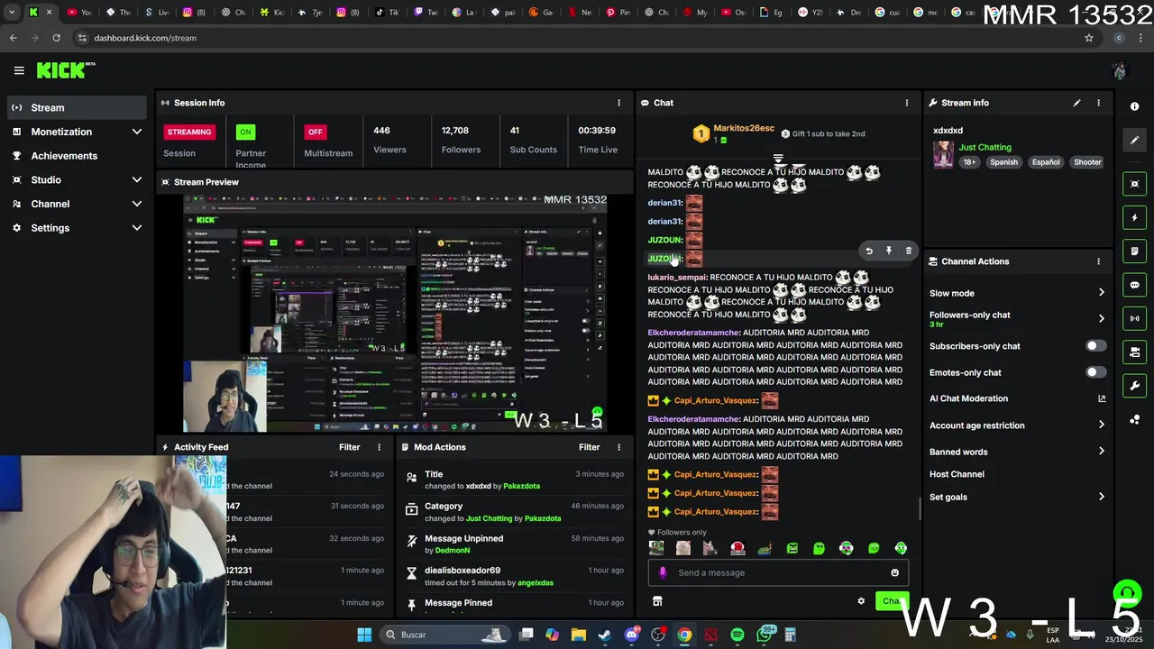This screenshot has width=1154, height=649.
Task: Click the broadcast signal icon in right sidebar
Action: pyautogui.click(x=1135, y=318)
